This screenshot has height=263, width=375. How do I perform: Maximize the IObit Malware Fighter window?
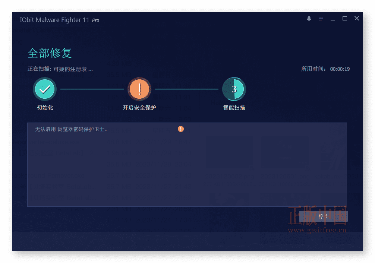pos(345,18)
